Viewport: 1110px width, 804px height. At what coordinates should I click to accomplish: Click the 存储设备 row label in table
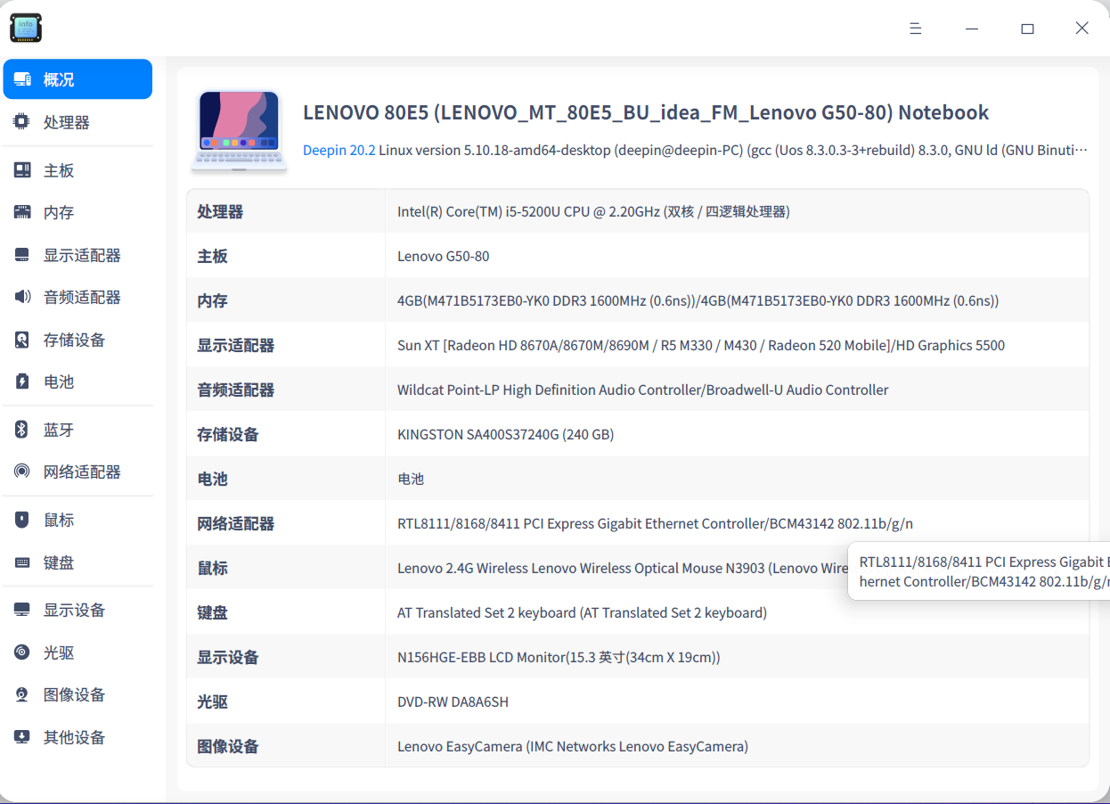tap(228, 434)
